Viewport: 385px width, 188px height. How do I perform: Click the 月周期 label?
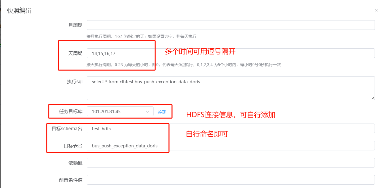(75, 25)
